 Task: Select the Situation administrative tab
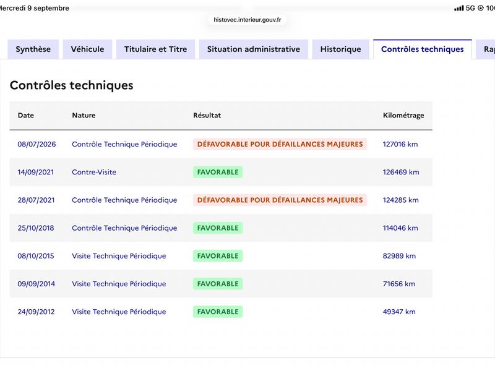coord(254,49)
